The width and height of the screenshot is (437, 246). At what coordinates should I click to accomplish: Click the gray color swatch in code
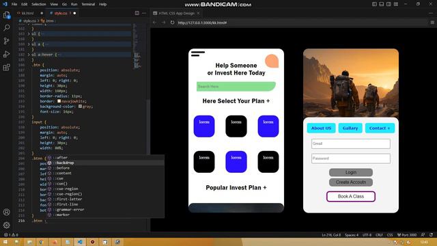point(81,107)
